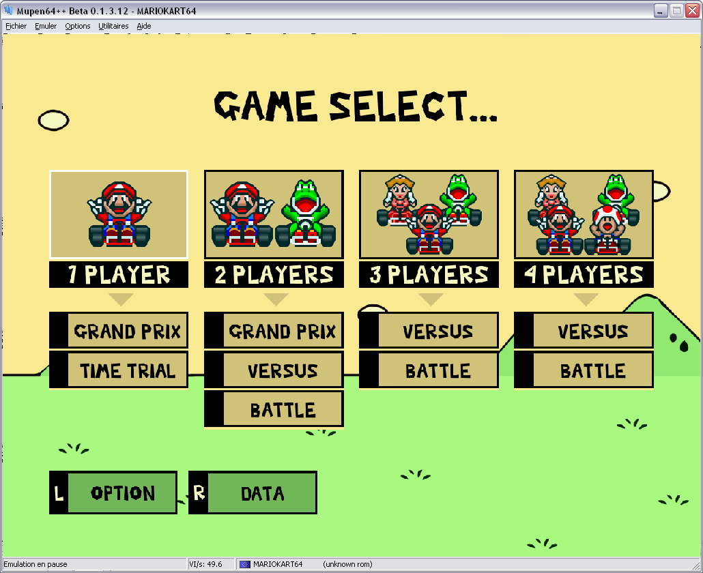Screen dimensions: 703x573
Task: Choose Versus under 2 Players
Action: click(274, 370)
